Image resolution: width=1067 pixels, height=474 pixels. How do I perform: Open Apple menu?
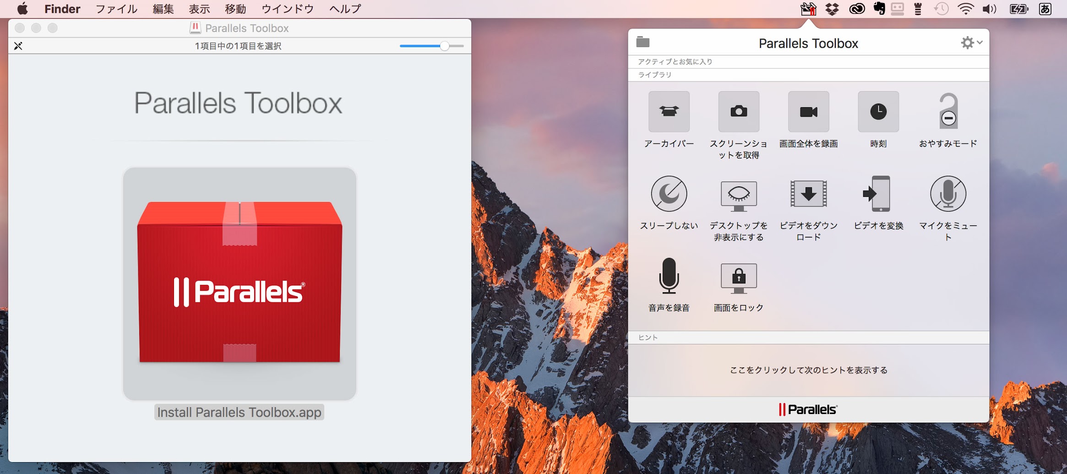tap(22, 9)
